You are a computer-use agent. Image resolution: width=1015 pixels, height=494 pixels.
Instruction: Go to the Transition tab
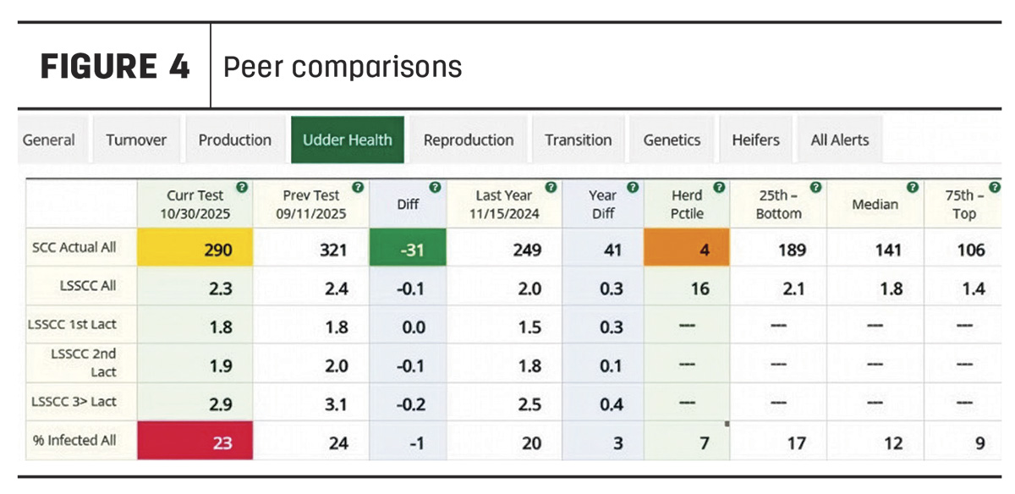click(579, 140)
